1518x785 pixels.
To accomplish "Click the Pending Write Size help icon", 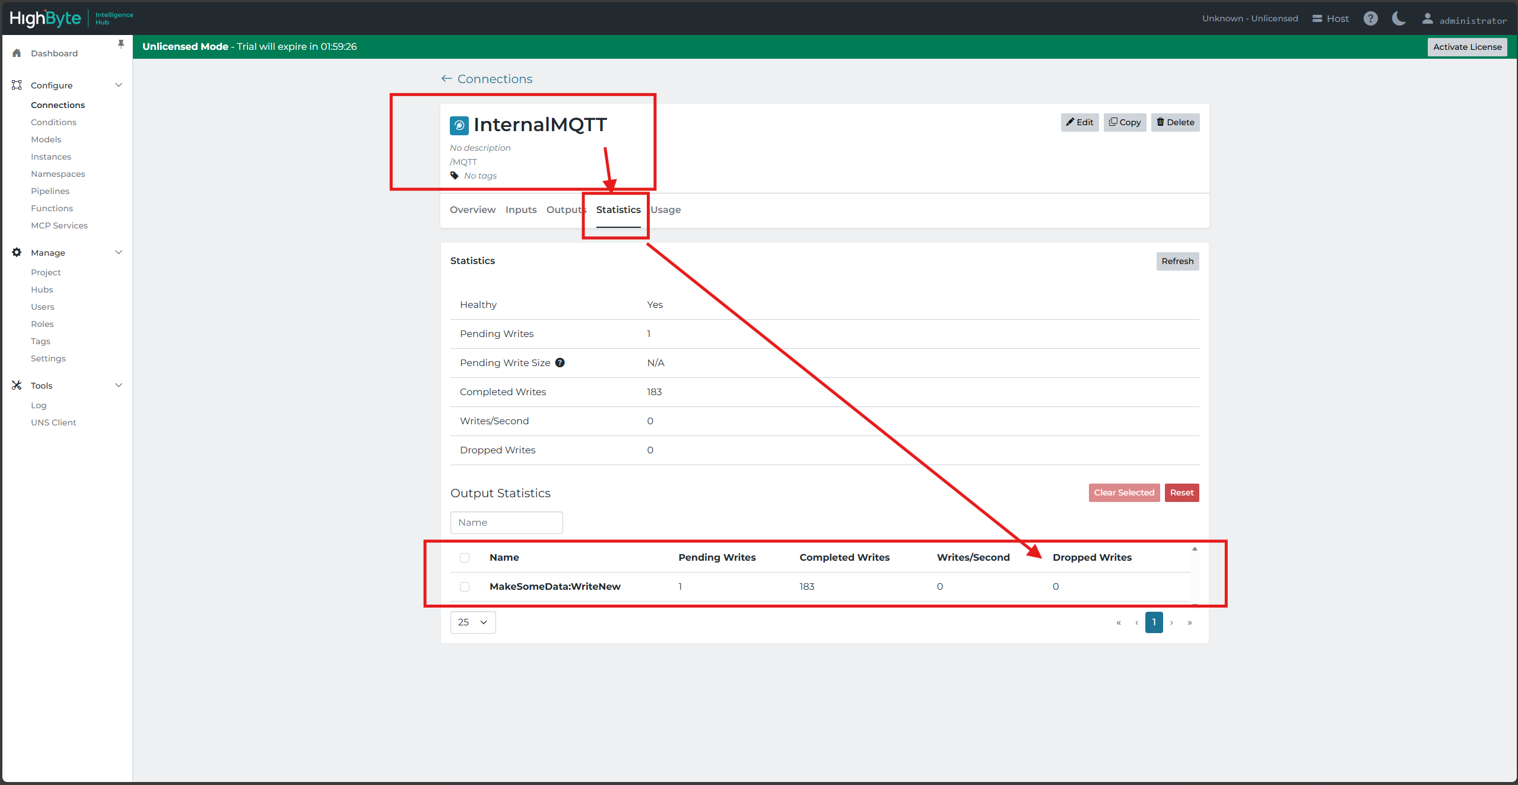I will tap(560, 363).
